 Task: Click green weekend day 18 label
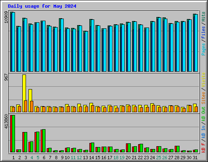pos(116,158)
